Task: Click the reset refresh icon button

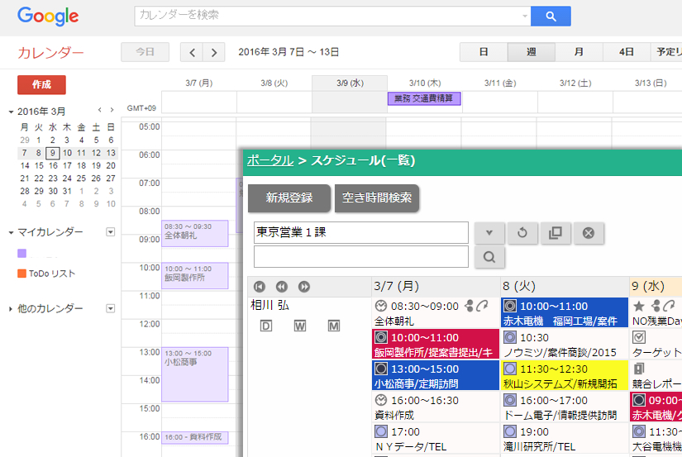Action: tap(522, 232)
